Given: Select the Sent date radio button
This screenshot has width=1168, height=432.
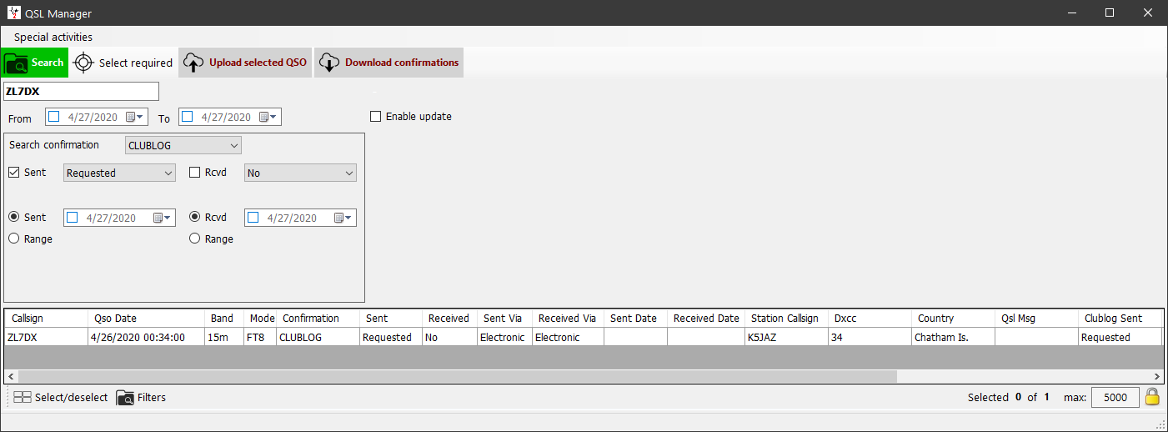Looking at the screenshot, I should click(13, 217).
